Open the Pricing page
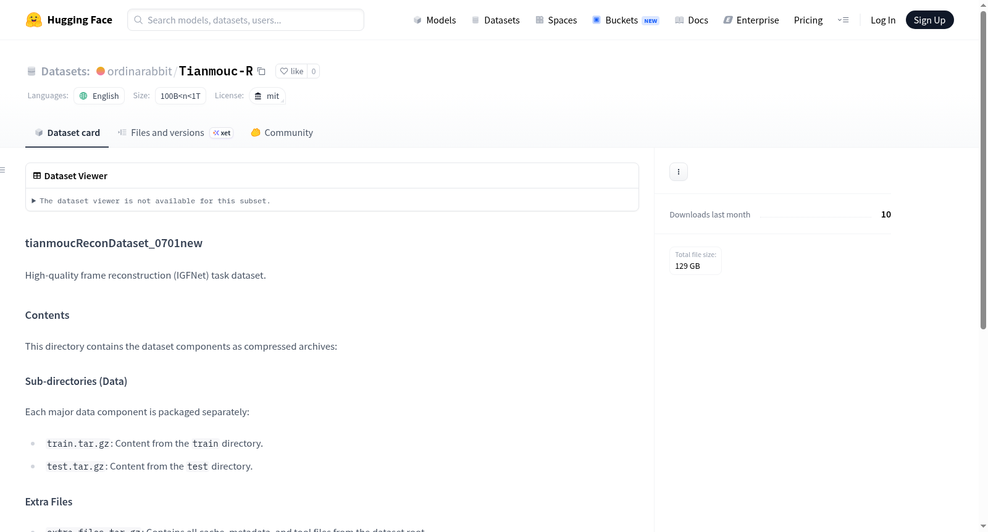Image resolution: width=988 pixels, height=532 pixels. click(x=808, y=20)
